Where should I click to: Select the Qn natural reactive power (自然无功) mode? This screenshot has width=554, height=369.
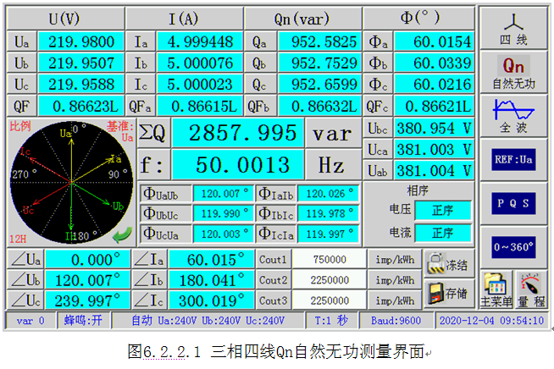(x=513, y=72)
